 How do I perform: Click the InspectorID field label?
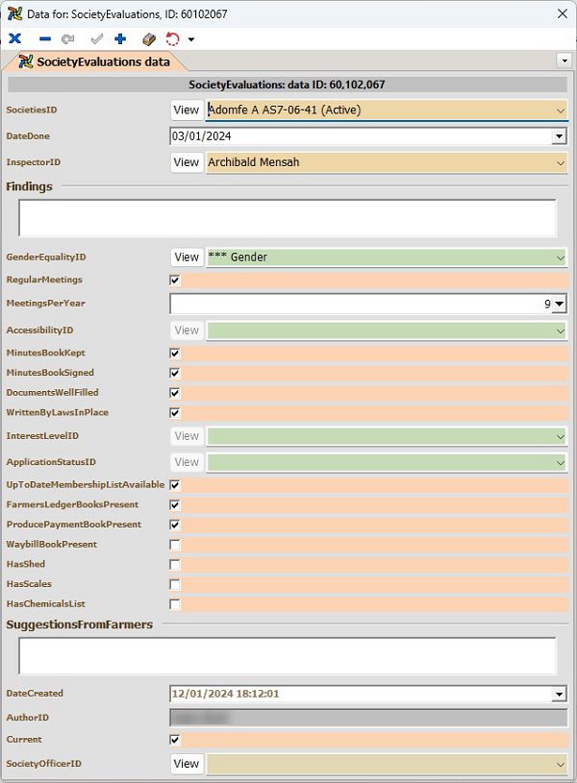click(x=33, y=162)
